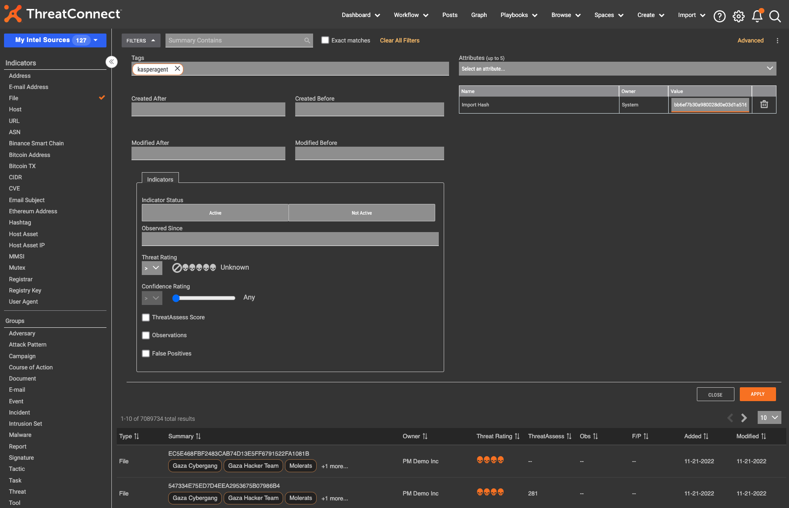
Task: Click the search icon in Summary Contains field
Action: pos(307,40)
